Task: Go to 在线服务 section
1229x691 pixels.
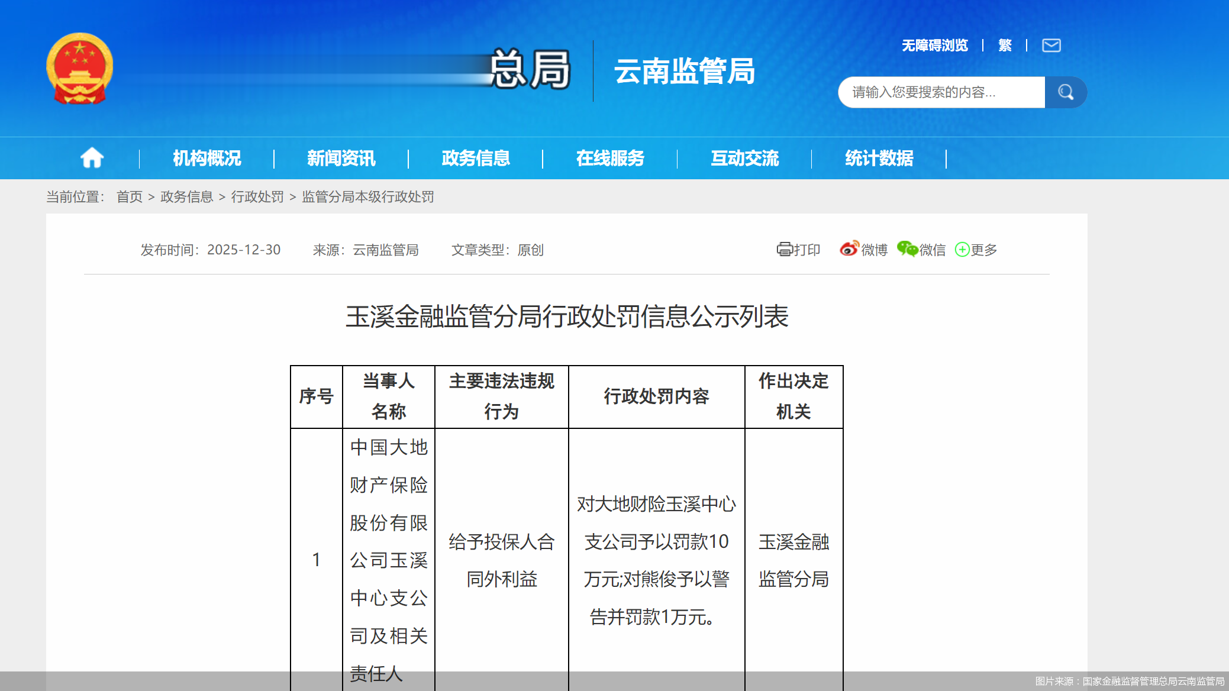Action: tap(610, 159)
